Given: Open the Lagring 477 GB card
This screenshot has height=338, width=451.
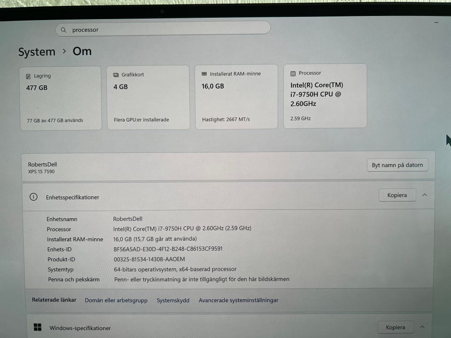Looking at the screenshot, I should click(x=61, y=98).
